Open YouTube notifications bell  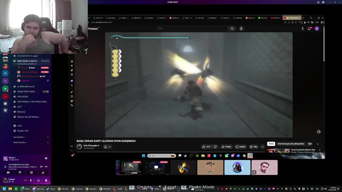[309, 29]
